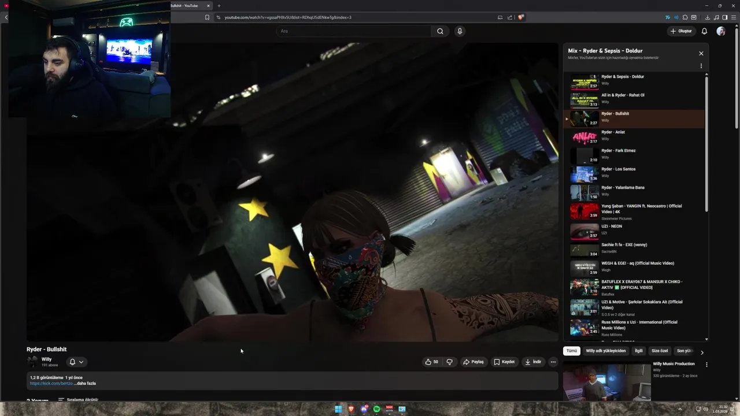The height and width of the screenshot is (416, 740).
Task: Click the İndir download button
Action: point(532,362)
